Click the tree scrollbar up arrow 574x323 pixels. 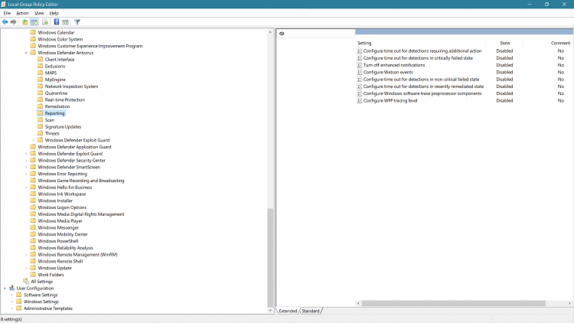click(x=270, y=32)
